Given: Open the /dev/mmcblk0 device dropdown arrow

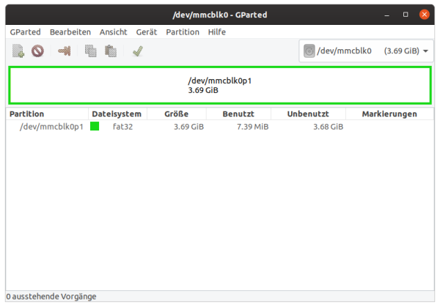Looking at the screenshot, I should click(425, 51).
